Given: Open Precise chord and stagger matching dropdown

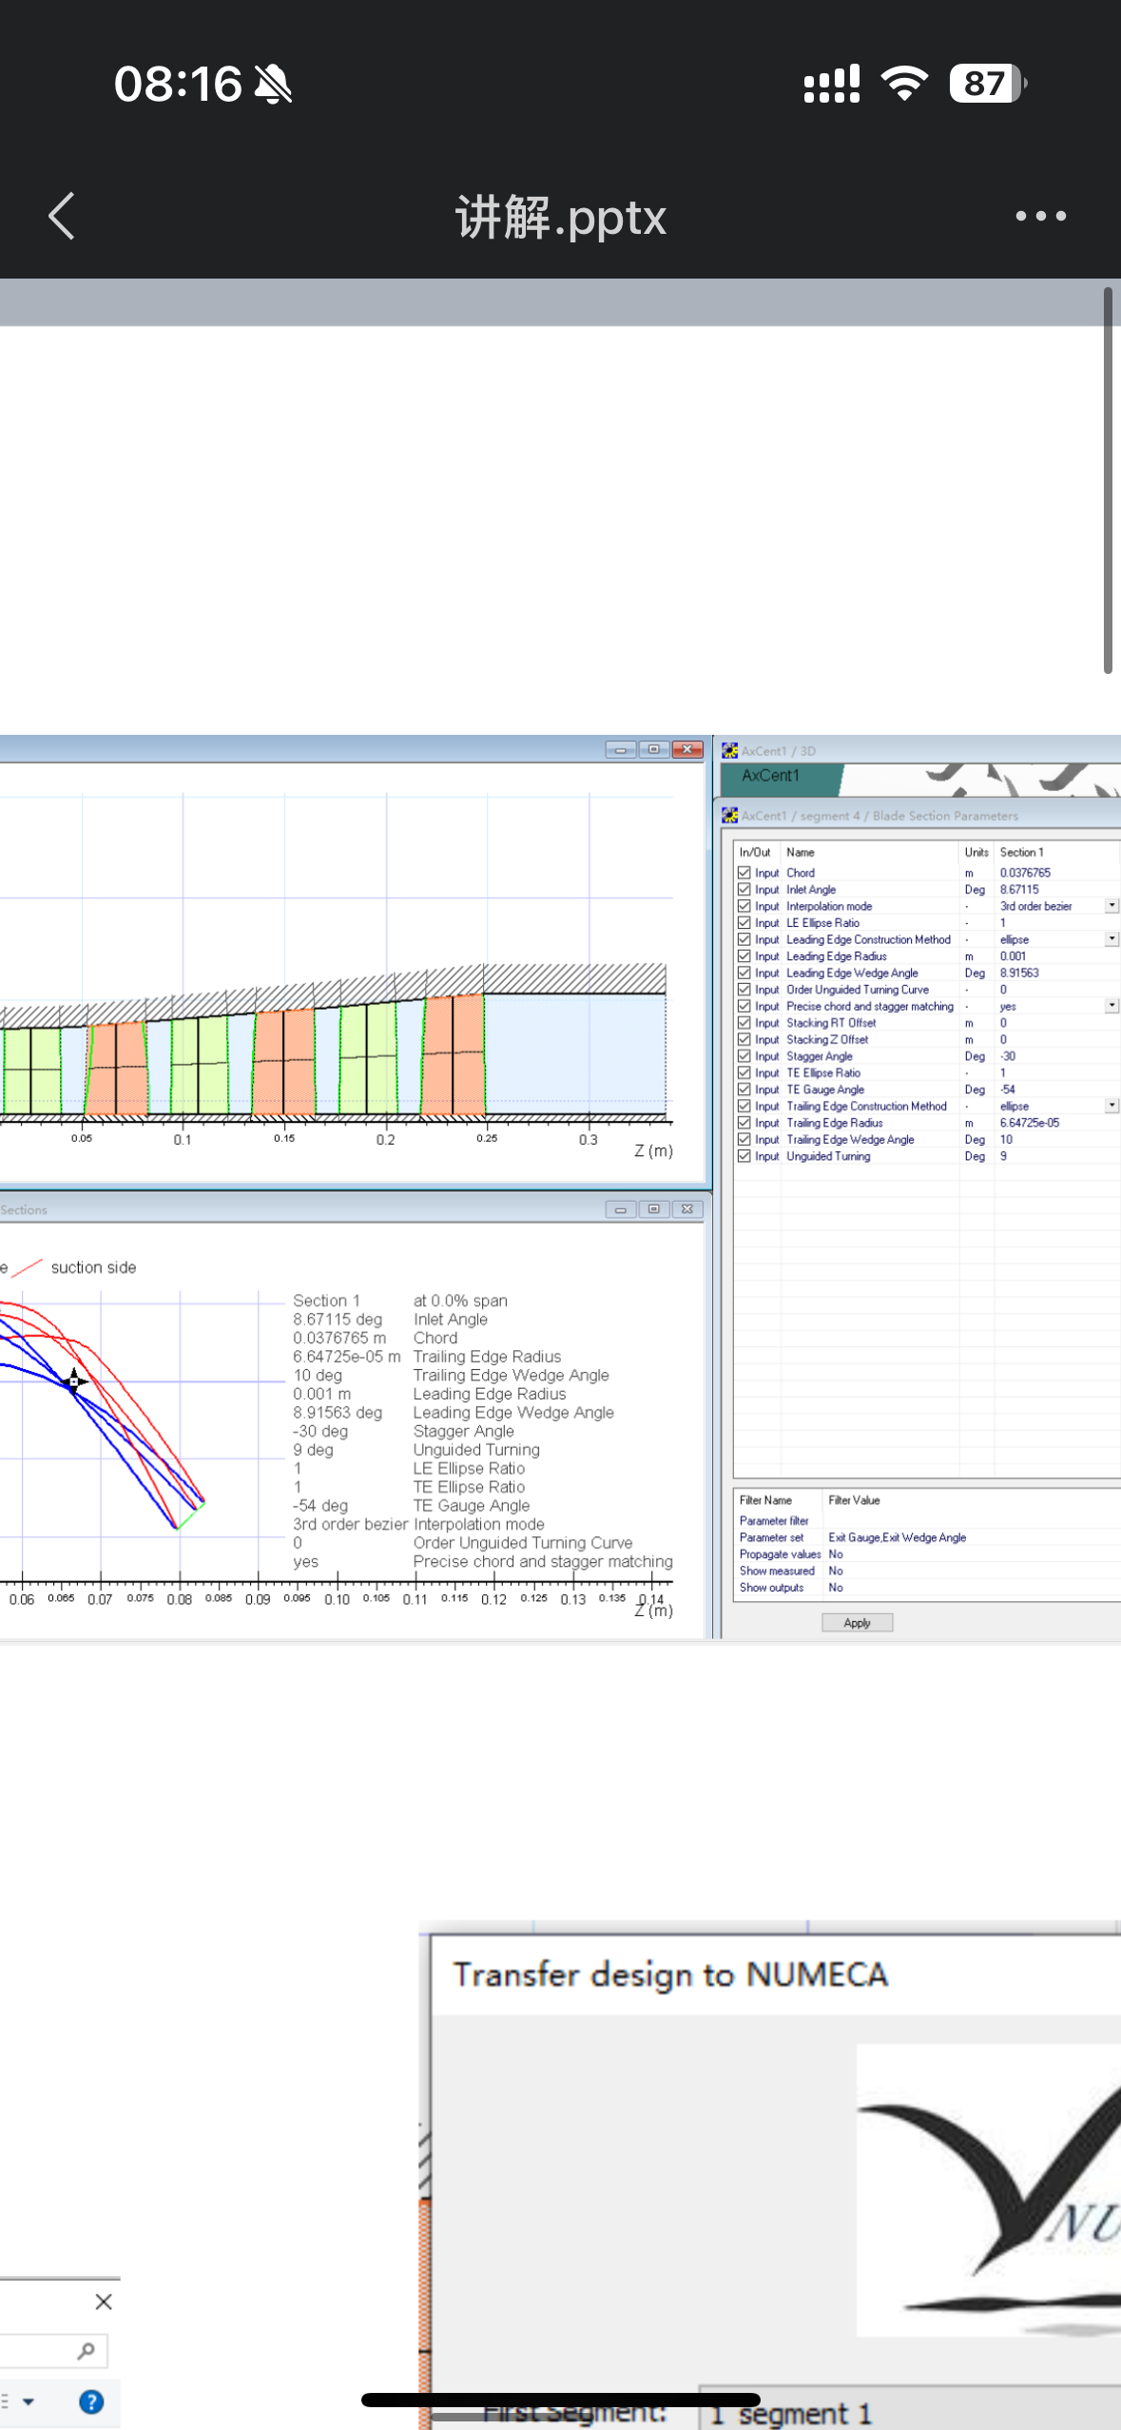Looking at the screenshot, I should tap(1111, 1005).
